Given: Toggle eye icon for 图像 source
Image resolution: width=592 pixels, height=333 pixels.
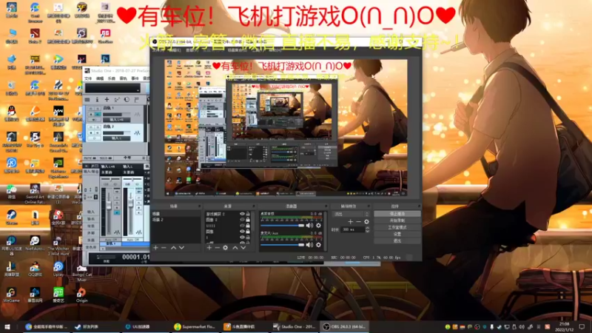Looking at the screenshot, I should tap(242, 231).
